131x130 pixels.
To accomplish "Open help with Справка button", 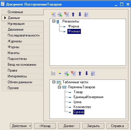I will (117, 126).
